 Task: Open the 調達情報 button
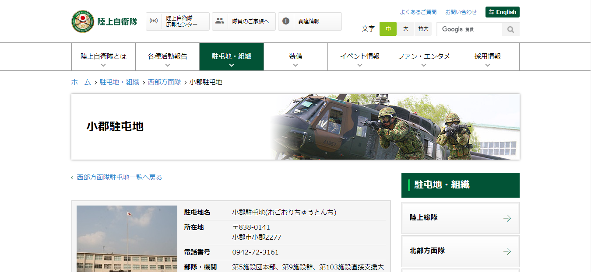310,21
